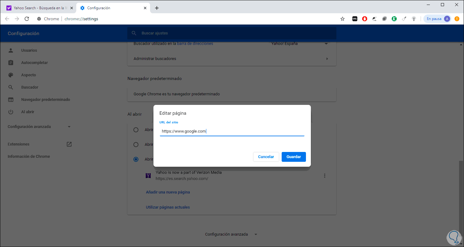Click the green K extension icon
This screenshot has width=464, height=247.
tap(394, 19)
